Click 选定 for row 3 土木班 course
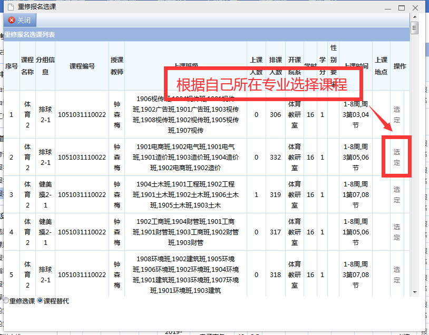 (x=397, y=194)
